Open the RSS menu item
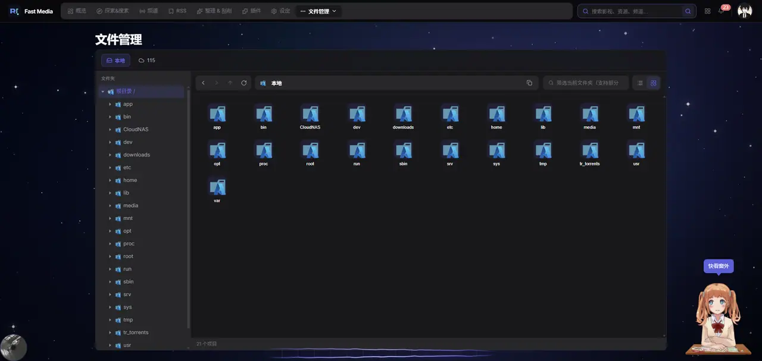The image size is (762, 361). 177,11
